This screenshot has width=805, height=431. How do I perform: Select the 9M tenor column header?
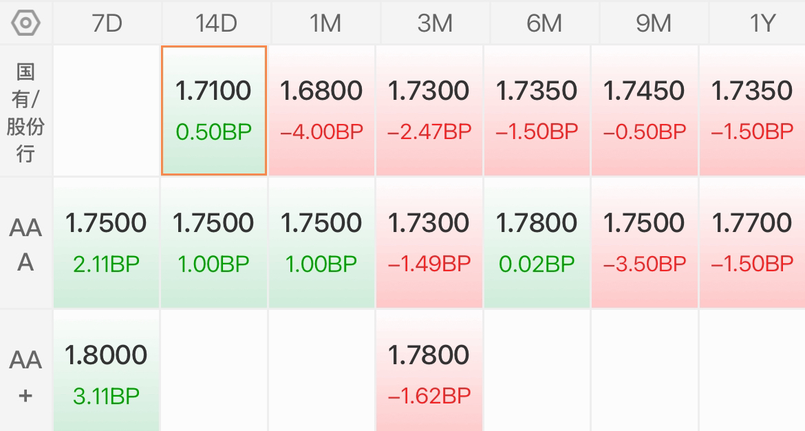654,23
